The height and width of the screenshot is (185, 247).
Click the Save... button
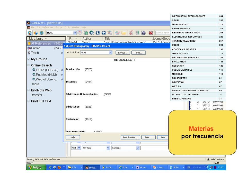163,137
